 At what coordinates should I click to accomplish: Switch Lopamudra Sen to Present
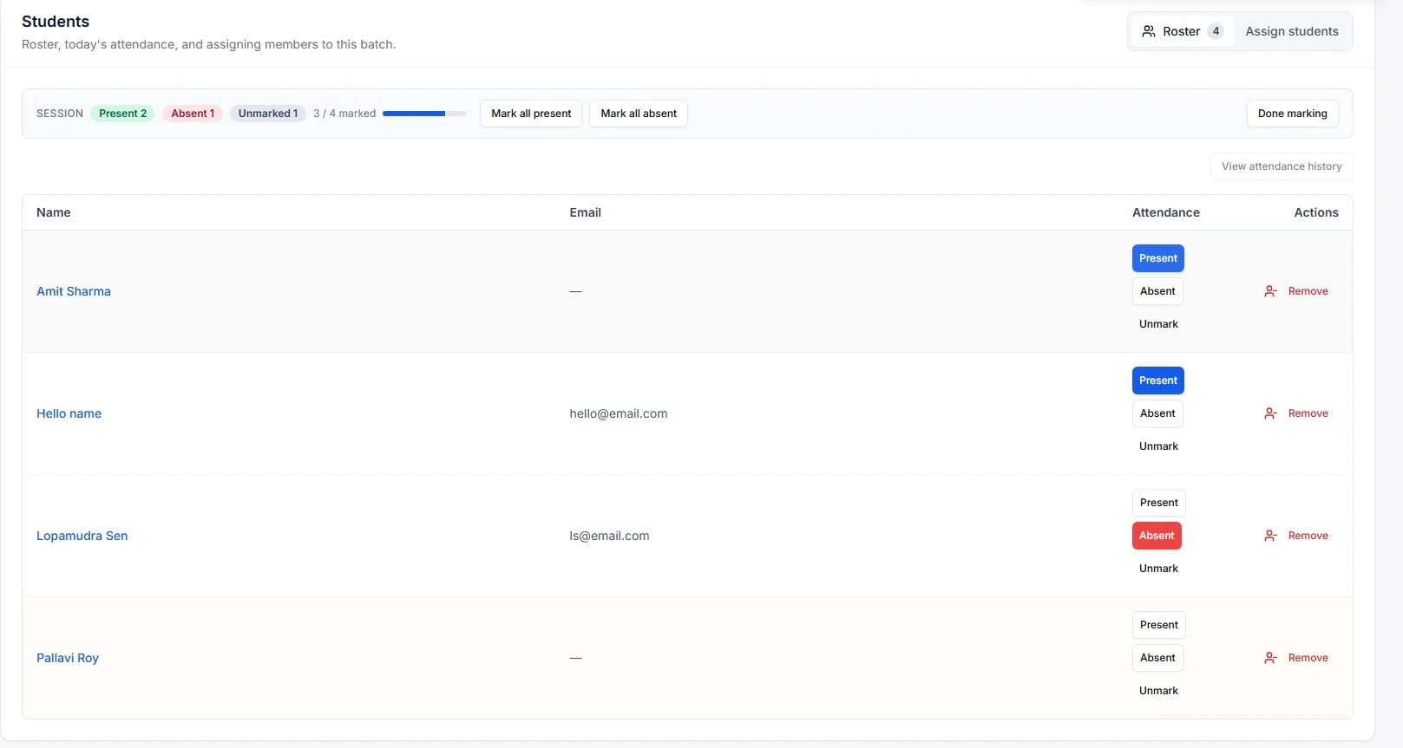pos(1158,503)
